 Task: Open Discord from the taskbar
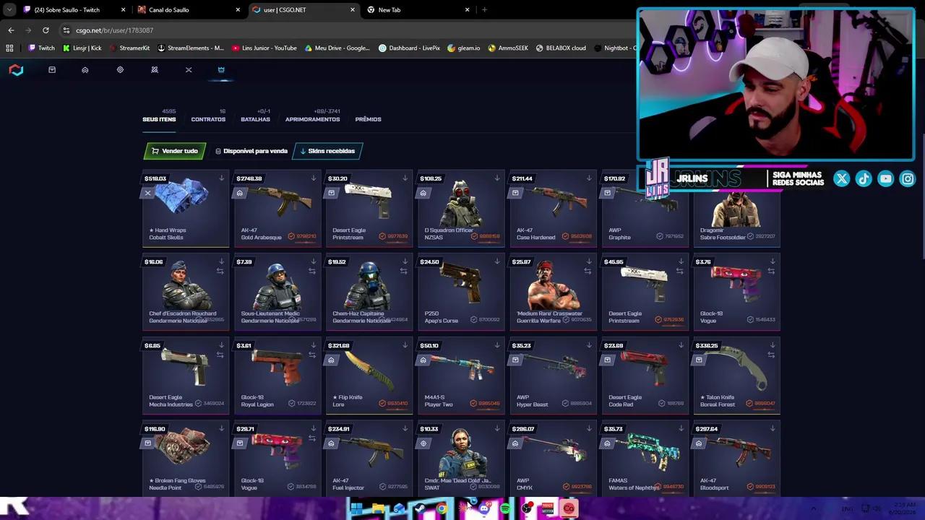tap(484, 508)
